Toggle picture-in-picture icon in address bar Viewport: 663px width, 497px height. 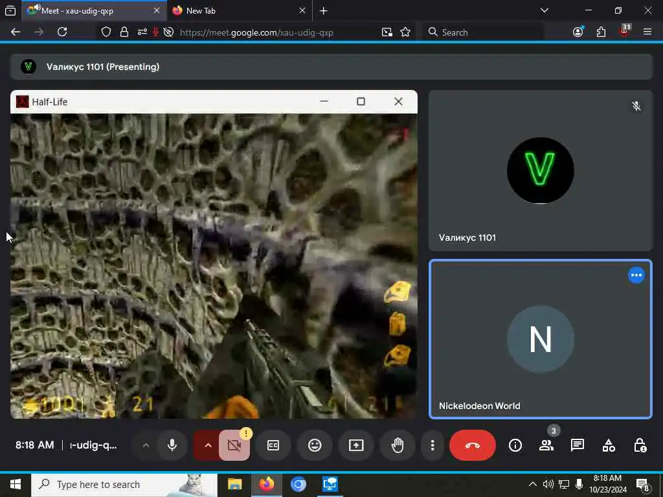tap(387, 32)
